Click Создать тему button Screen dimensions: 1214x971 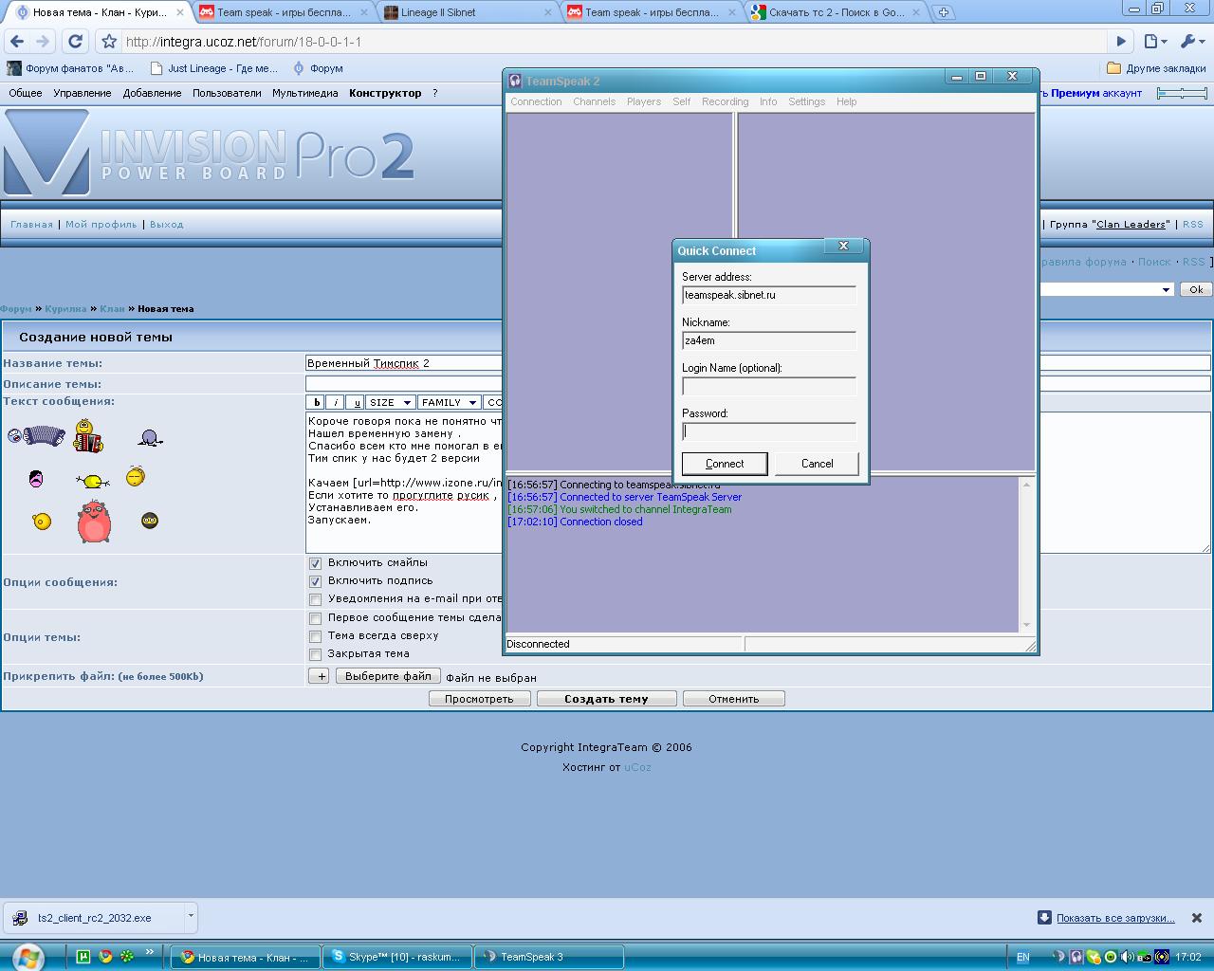(x=606, y=699)
